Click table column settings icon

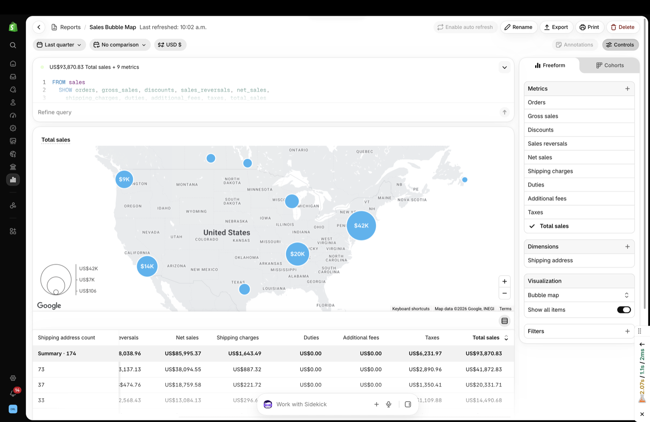pos(504,321)
